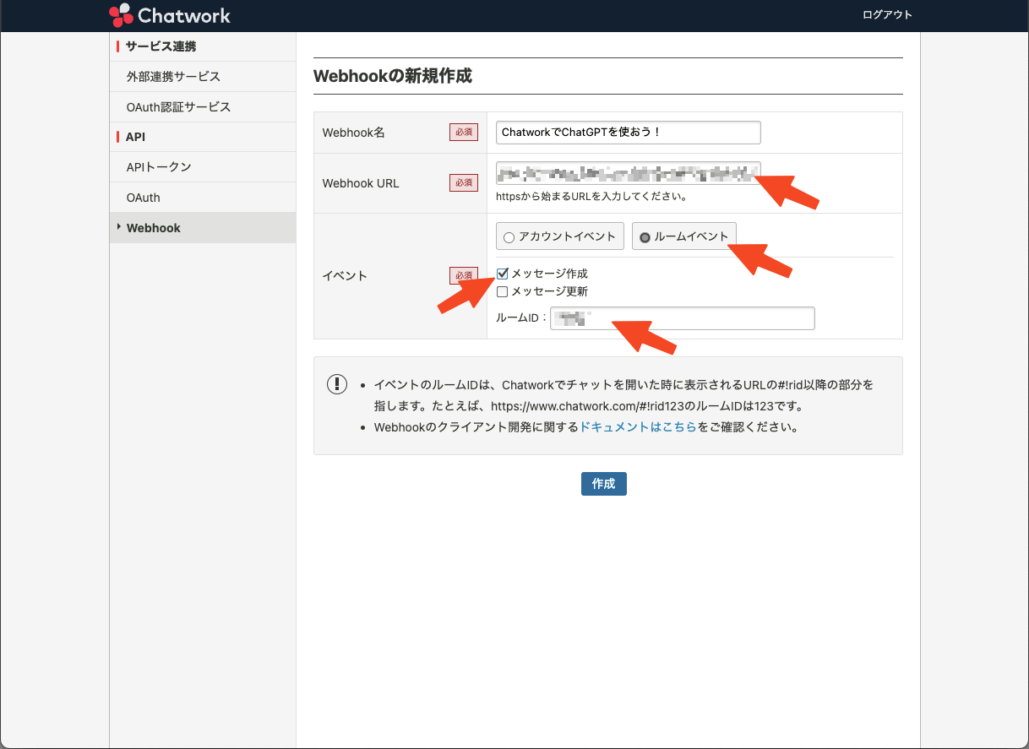
Task: Click Webhookの新規作成 heading
Action: [x=393, y=76]
